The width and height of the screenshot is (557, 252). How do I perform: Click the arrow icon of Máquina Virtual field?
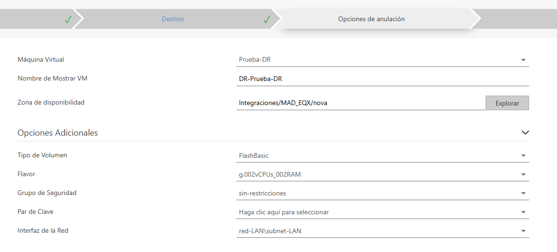pyautogui.click(x=523, y=60)
